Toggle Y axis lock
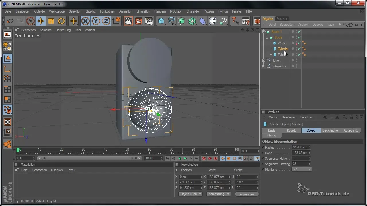Image resolution: width=367 pixels, height=206 pixels. click(96, 21)
